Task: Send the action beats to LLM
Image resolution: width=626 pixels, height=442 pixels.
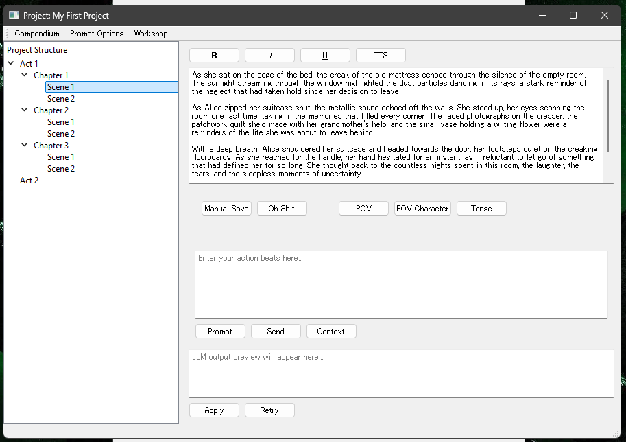Action: point(276,331)
